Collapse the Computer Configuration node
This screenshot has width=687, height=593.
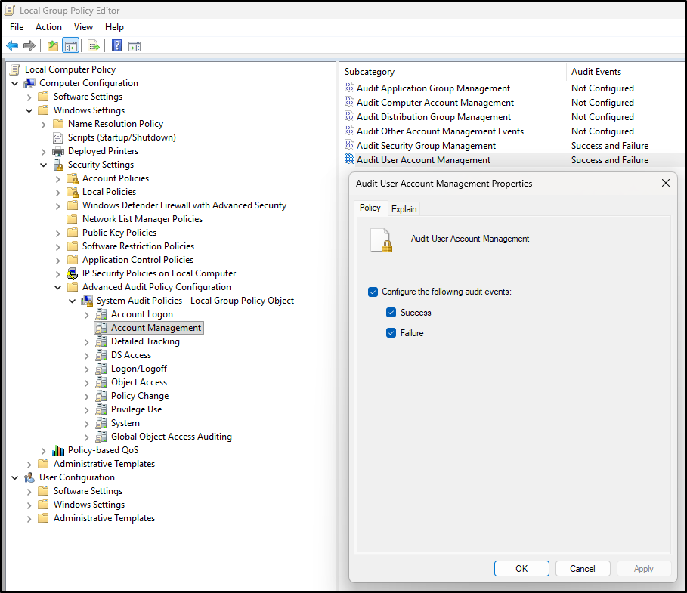(15, 83)
